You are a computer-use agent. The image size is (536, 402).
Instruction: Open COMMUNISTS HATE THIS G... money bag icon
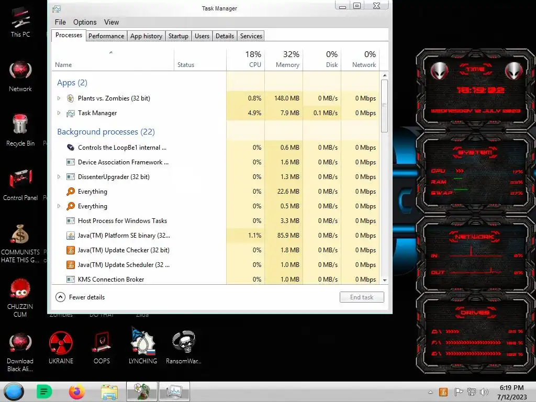click(20, 243)
